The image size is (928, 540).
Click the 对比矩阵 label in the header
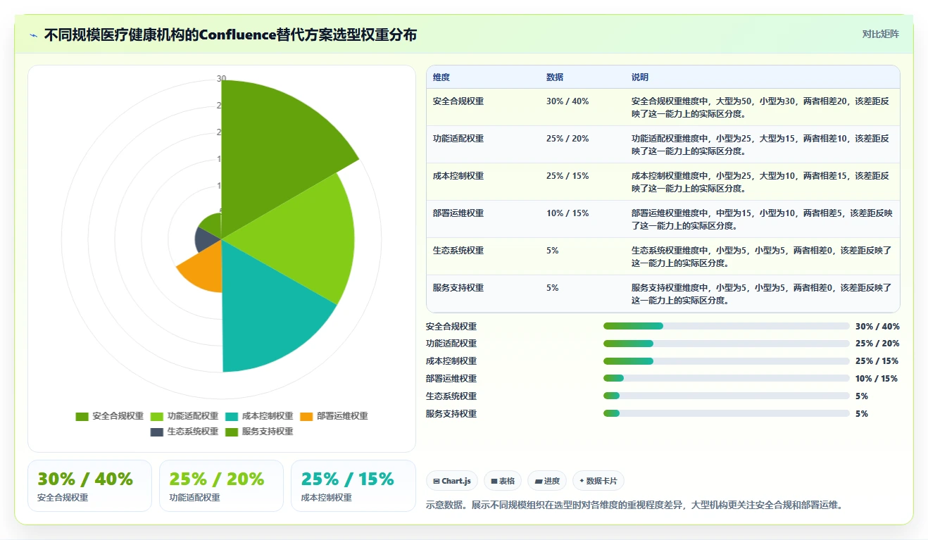click(880, 34)
